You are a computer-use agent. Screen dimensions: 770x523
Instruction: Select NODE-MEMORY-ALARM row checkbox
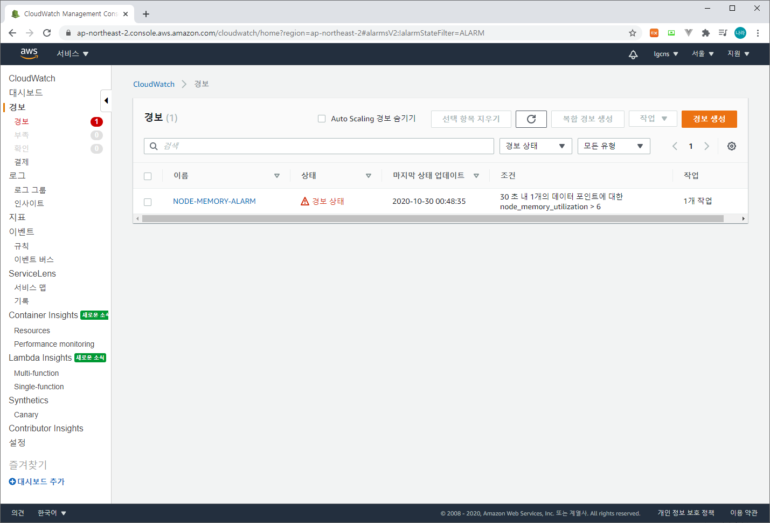148,202
